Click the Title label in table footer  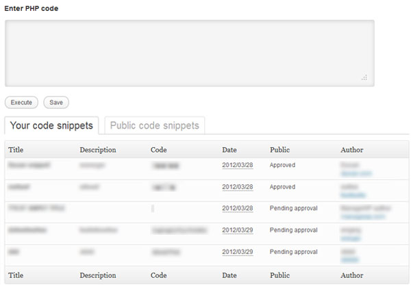[x=16, y=275]
